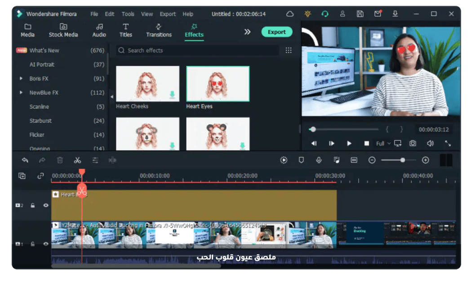The image size is (471, 282).
Task: Switch to the Audio tab
Action: (x=99, y=31)
